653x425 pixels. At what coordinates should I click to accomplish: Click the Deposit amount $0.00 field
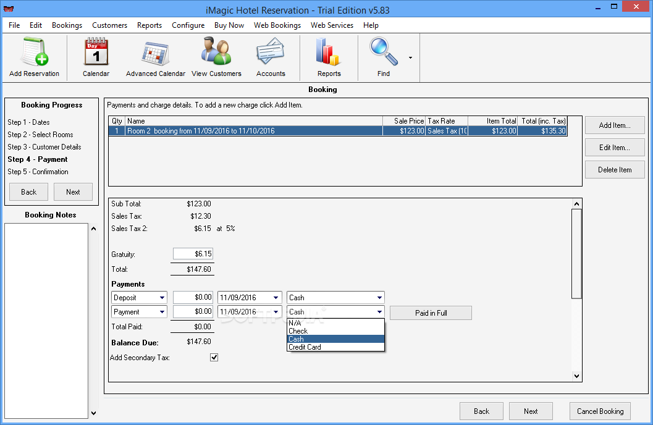click(x=193, y=298)
